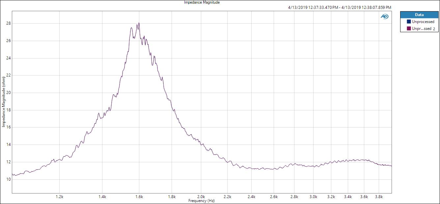
Task: Click the impedance curve peak near 1.6k
Action: pyautogui.click(x=139, y=23)
